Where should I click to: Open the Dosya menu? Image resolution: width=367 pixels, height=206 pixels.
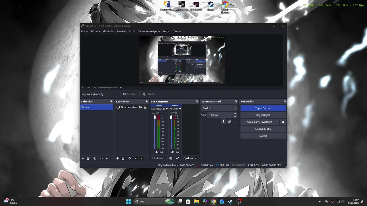(x=85, y=31)
